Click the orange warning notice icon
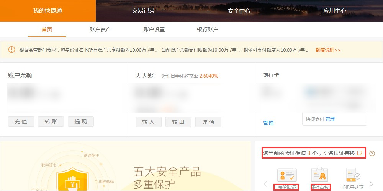The image size is (383, 191). click(11, 50)
